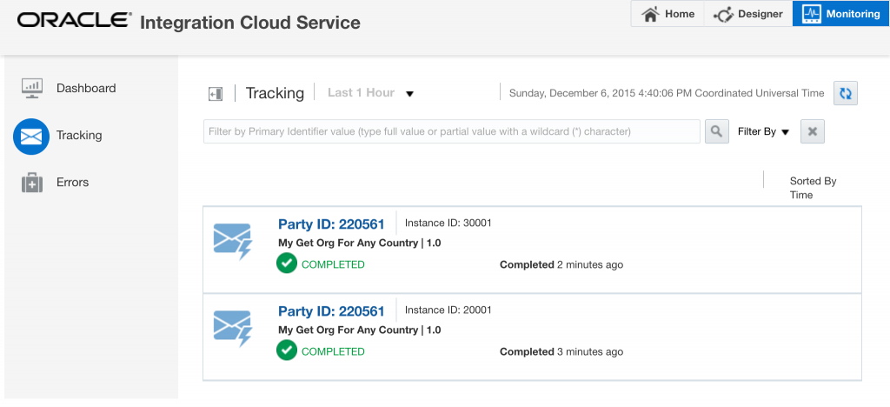Open Party ID 220561 for instance 30001
890x407 pixels.
(x=331, y=224)
